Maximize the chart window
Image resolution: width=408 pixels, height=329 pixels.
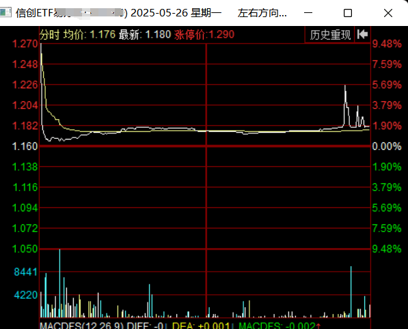(348, 13)
